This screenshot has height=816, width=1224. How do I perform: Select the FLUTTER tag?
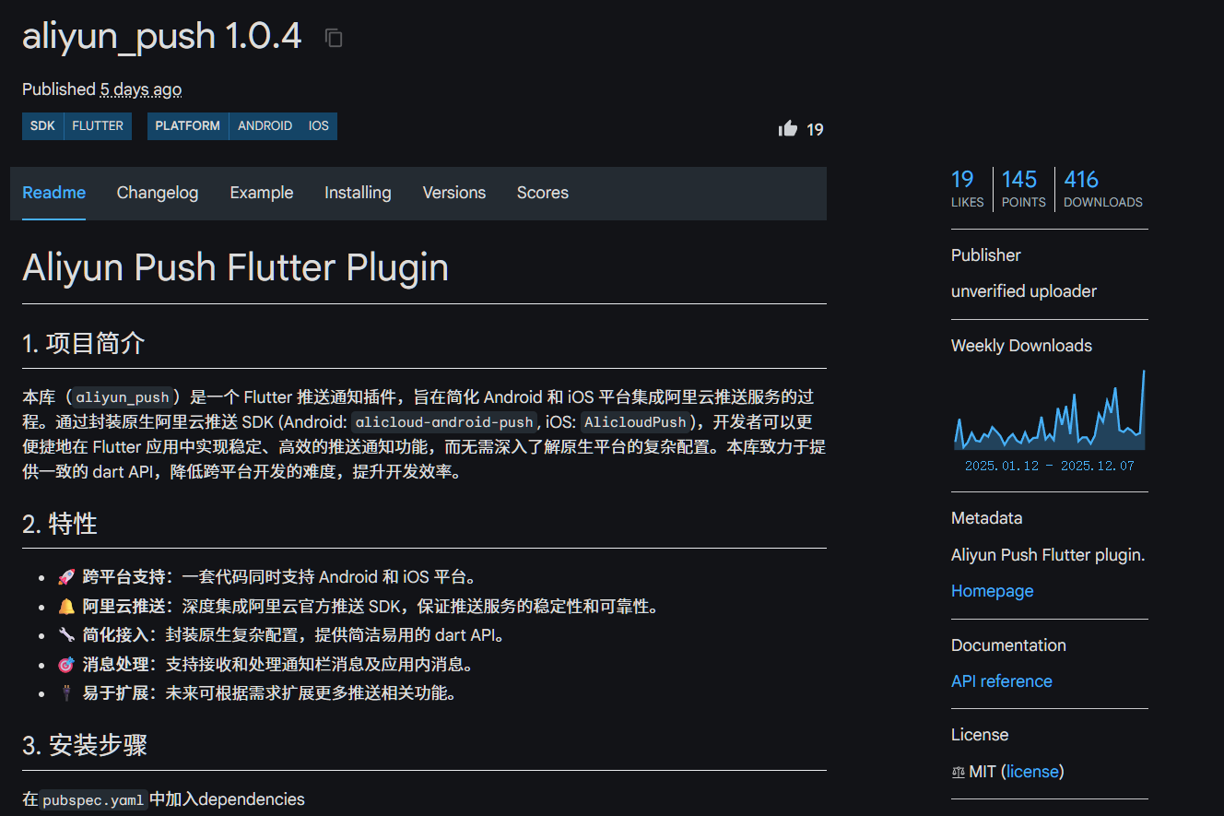point(98,126)
